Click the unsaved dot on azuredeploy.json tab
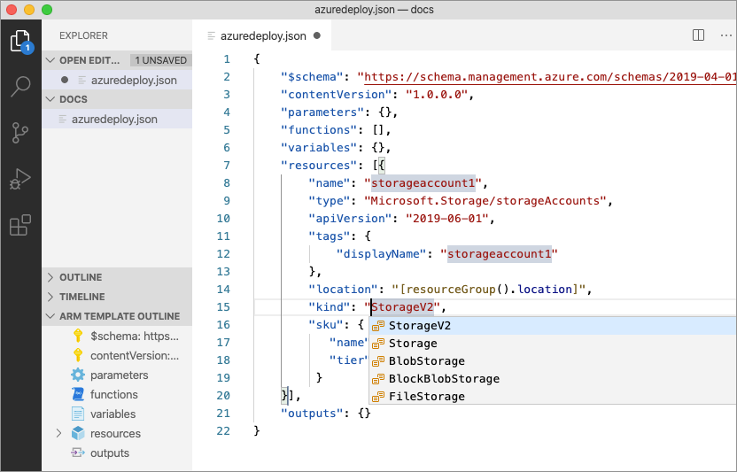The height and width of the screenshot is (472, 737). pyautogui.click(x=316, y=36)
